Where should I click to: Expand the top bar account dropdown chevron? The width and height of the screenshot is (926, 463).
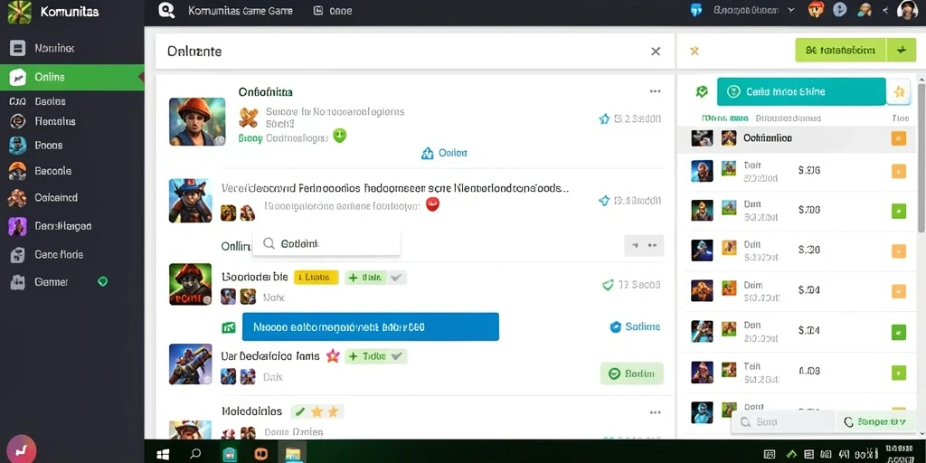792,10
